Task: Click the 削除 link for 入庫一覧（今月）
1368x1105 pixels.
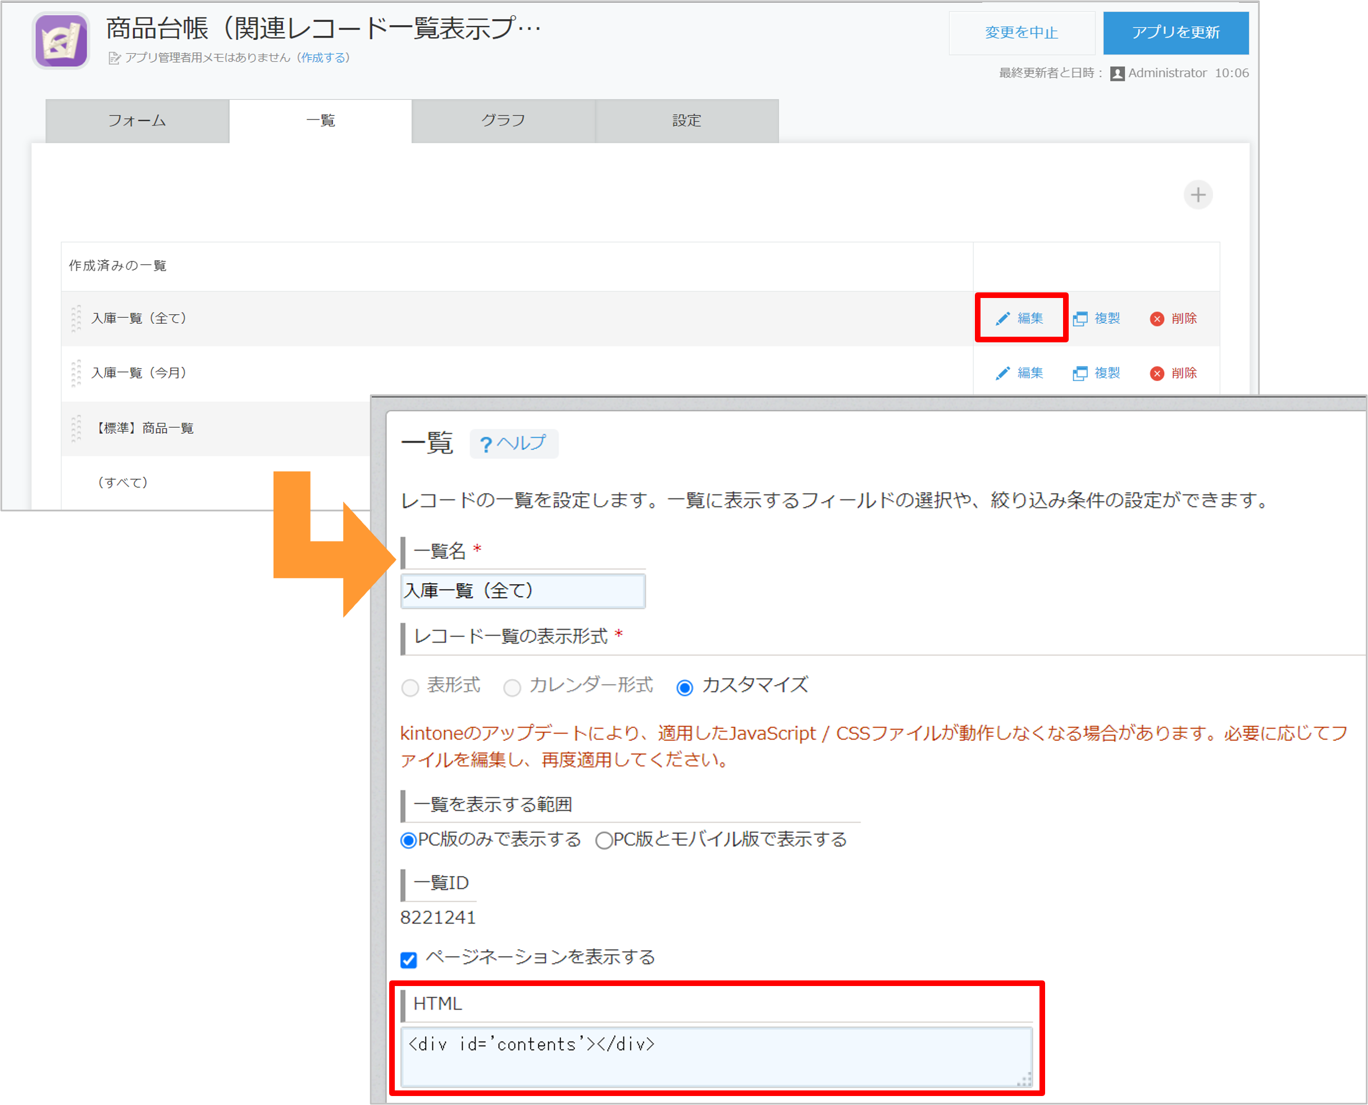Action: [1184, 373]
